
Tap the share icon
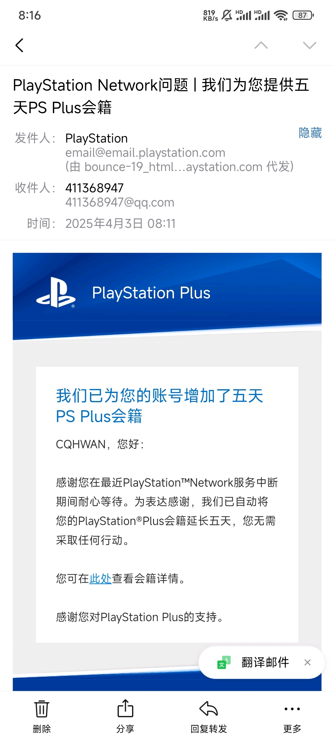[125, 708]
